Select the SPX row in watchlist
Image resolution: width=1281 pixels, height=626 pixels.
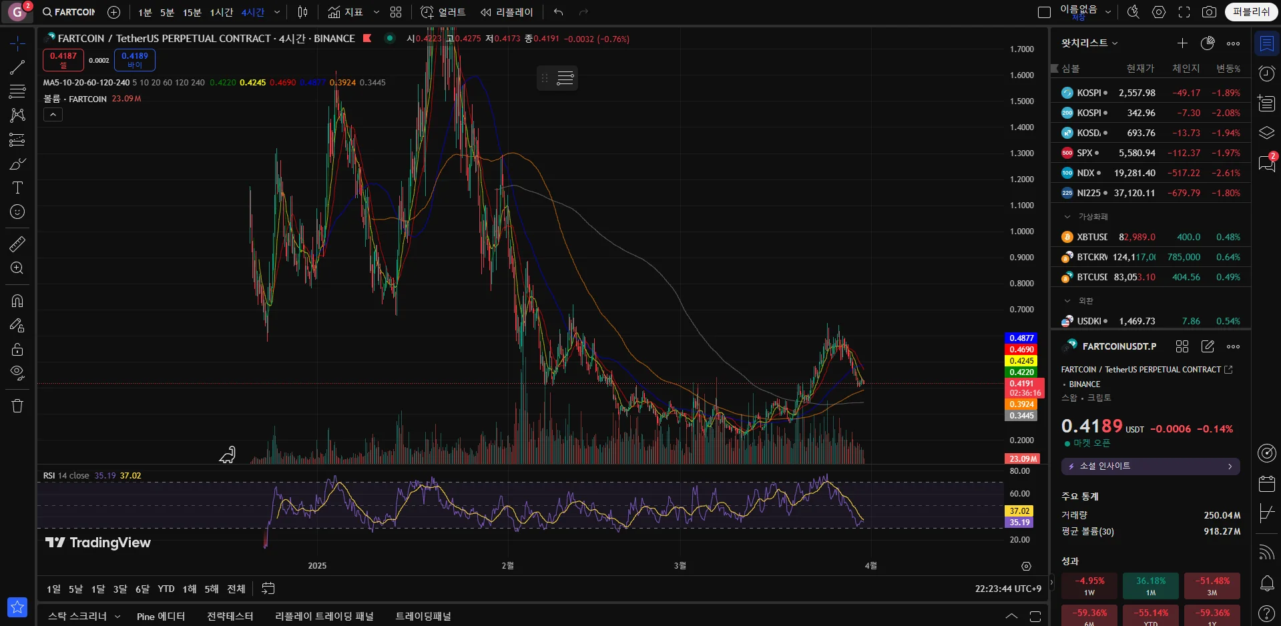(1151, 153)
